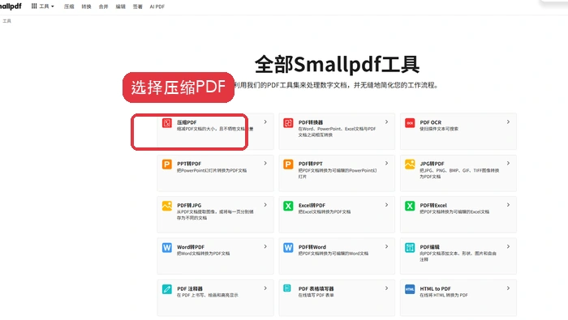Open the PDF转JPG tool title link
The image size is (568, 320).
click(x=189, y=206)
